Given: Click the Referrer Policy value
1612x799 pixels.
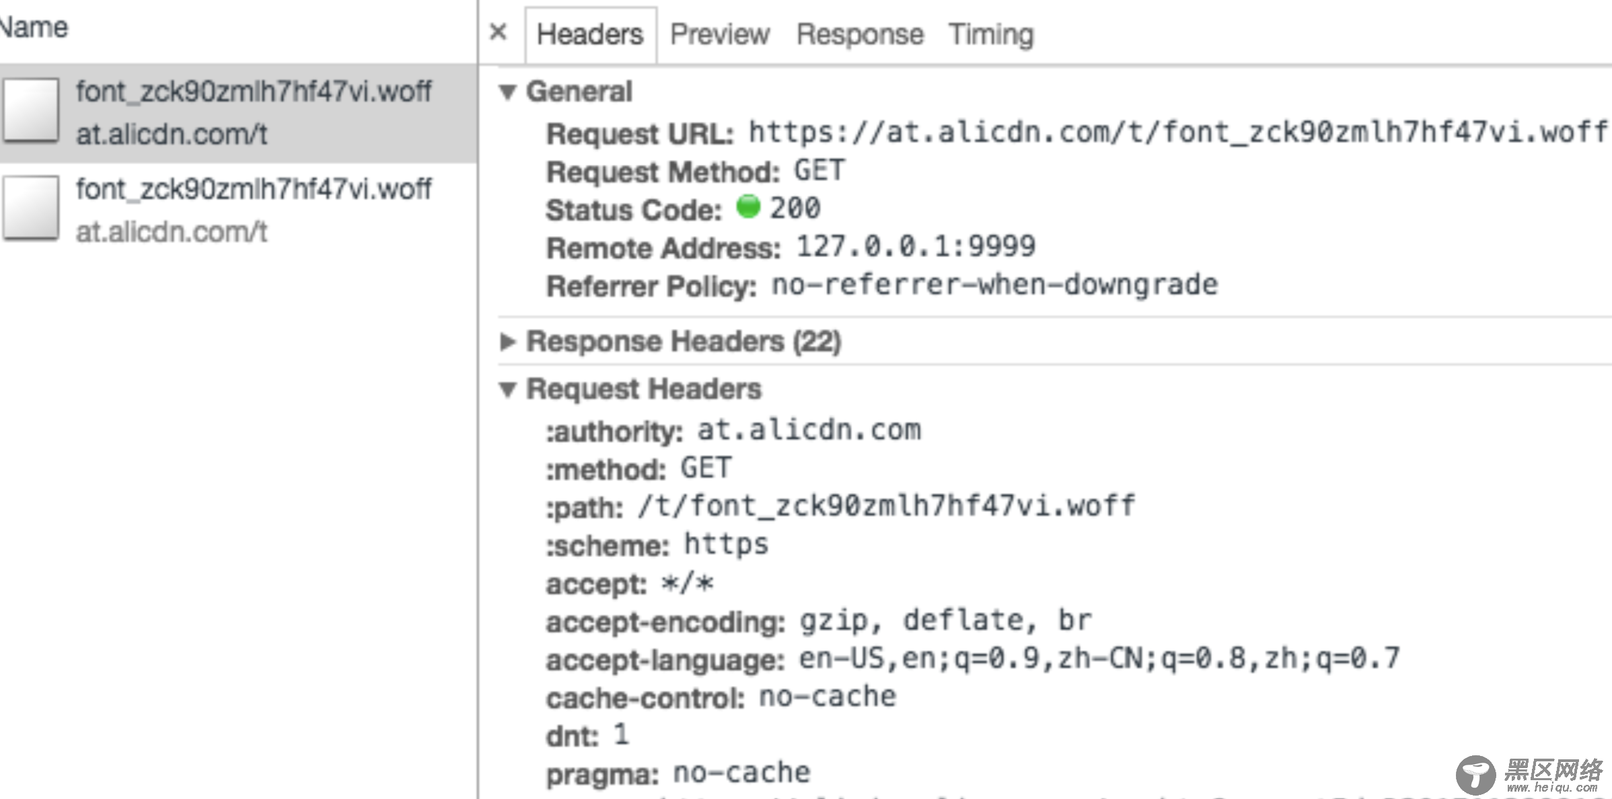Looking at the screenshot, I should (x=994, y=284).
